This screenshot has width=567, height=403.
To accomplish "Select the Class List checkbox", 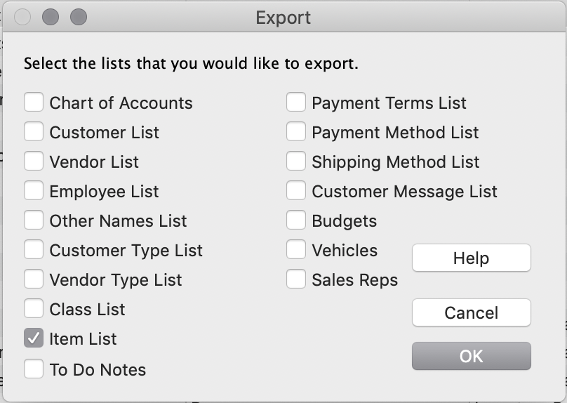I will [34, 308].
